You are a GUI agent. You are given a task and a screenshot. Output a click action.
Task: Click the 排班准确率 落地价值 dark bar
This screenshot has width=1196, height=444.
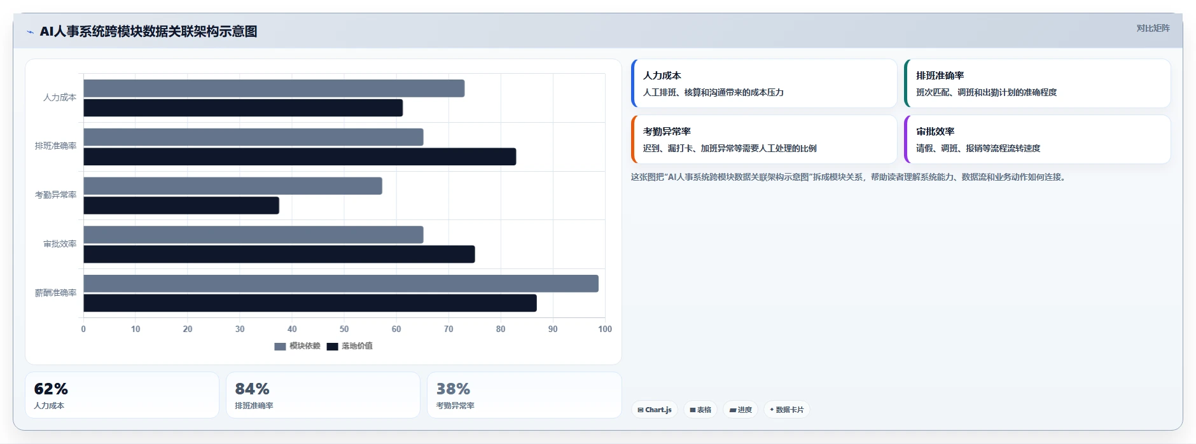(x=300, y=156)
